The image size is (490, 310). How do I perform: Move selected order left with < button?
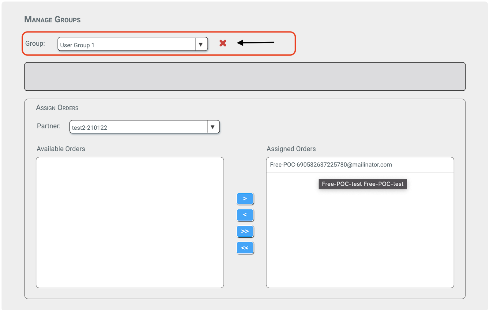[245, 215]
